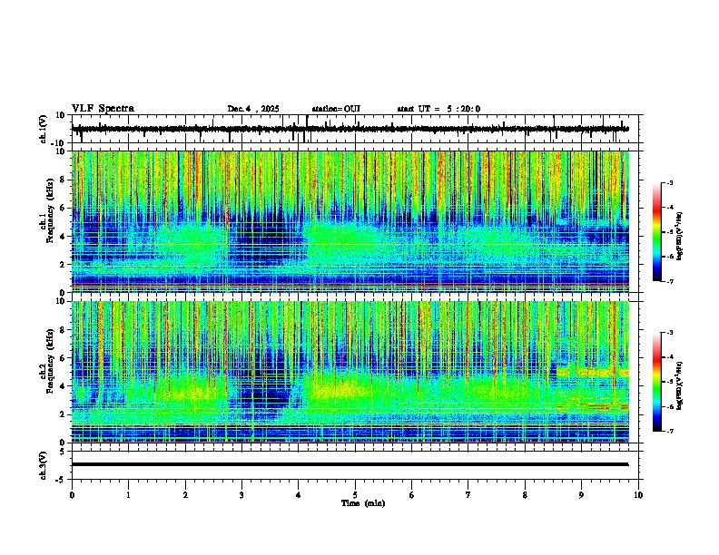Click the ch.2 color scale bar
This screenshot has height=555, width=719.
click(657, 382)
